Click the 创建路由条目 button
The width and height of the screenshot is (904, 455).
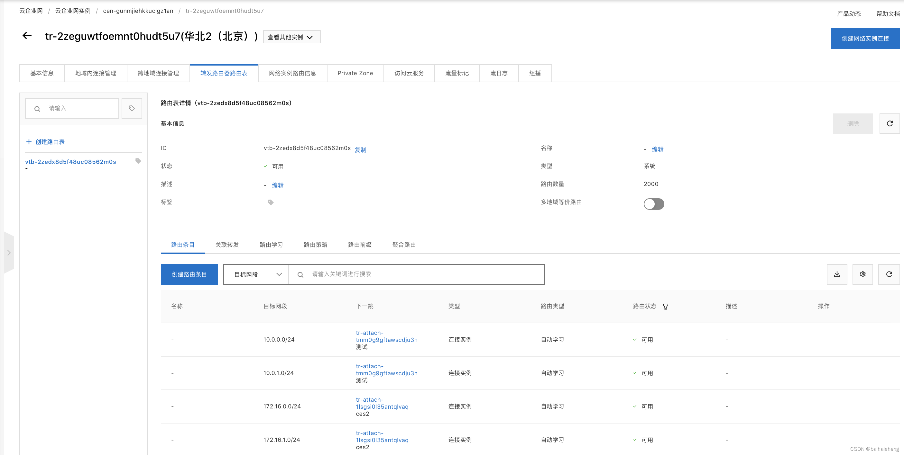coord(189,274)
